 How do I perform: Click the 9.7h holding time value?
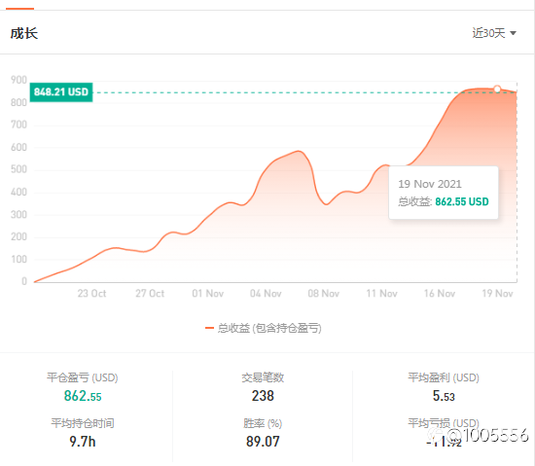click(x=83, y=442)
